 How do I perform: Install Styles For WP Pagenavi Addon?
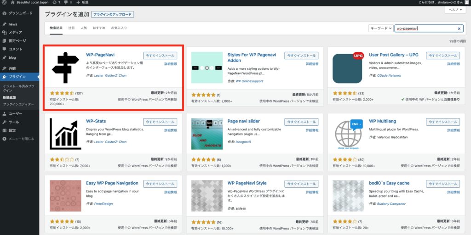(x=301, y=56)
